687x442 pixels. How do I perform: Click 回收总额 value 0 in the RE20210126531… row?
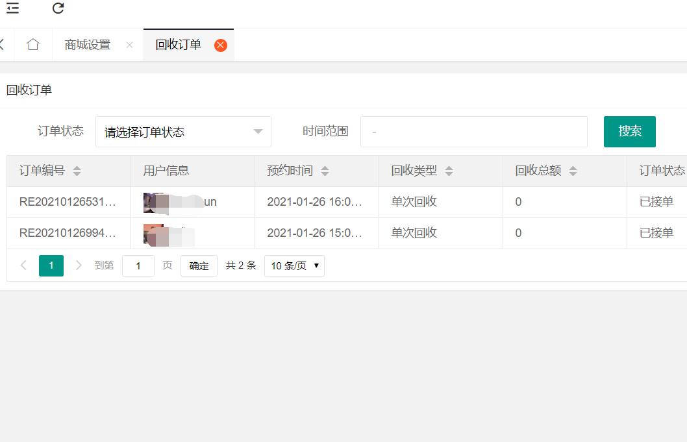coord(518,201)
